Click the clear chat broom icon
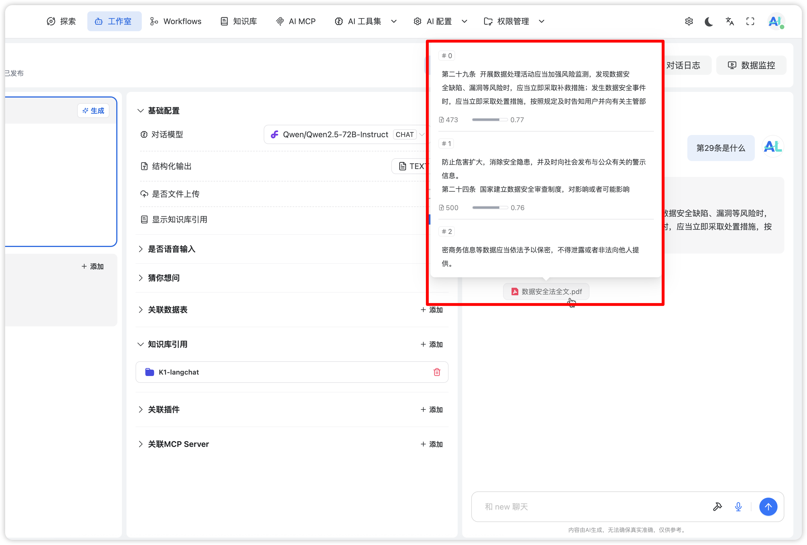 717,507
